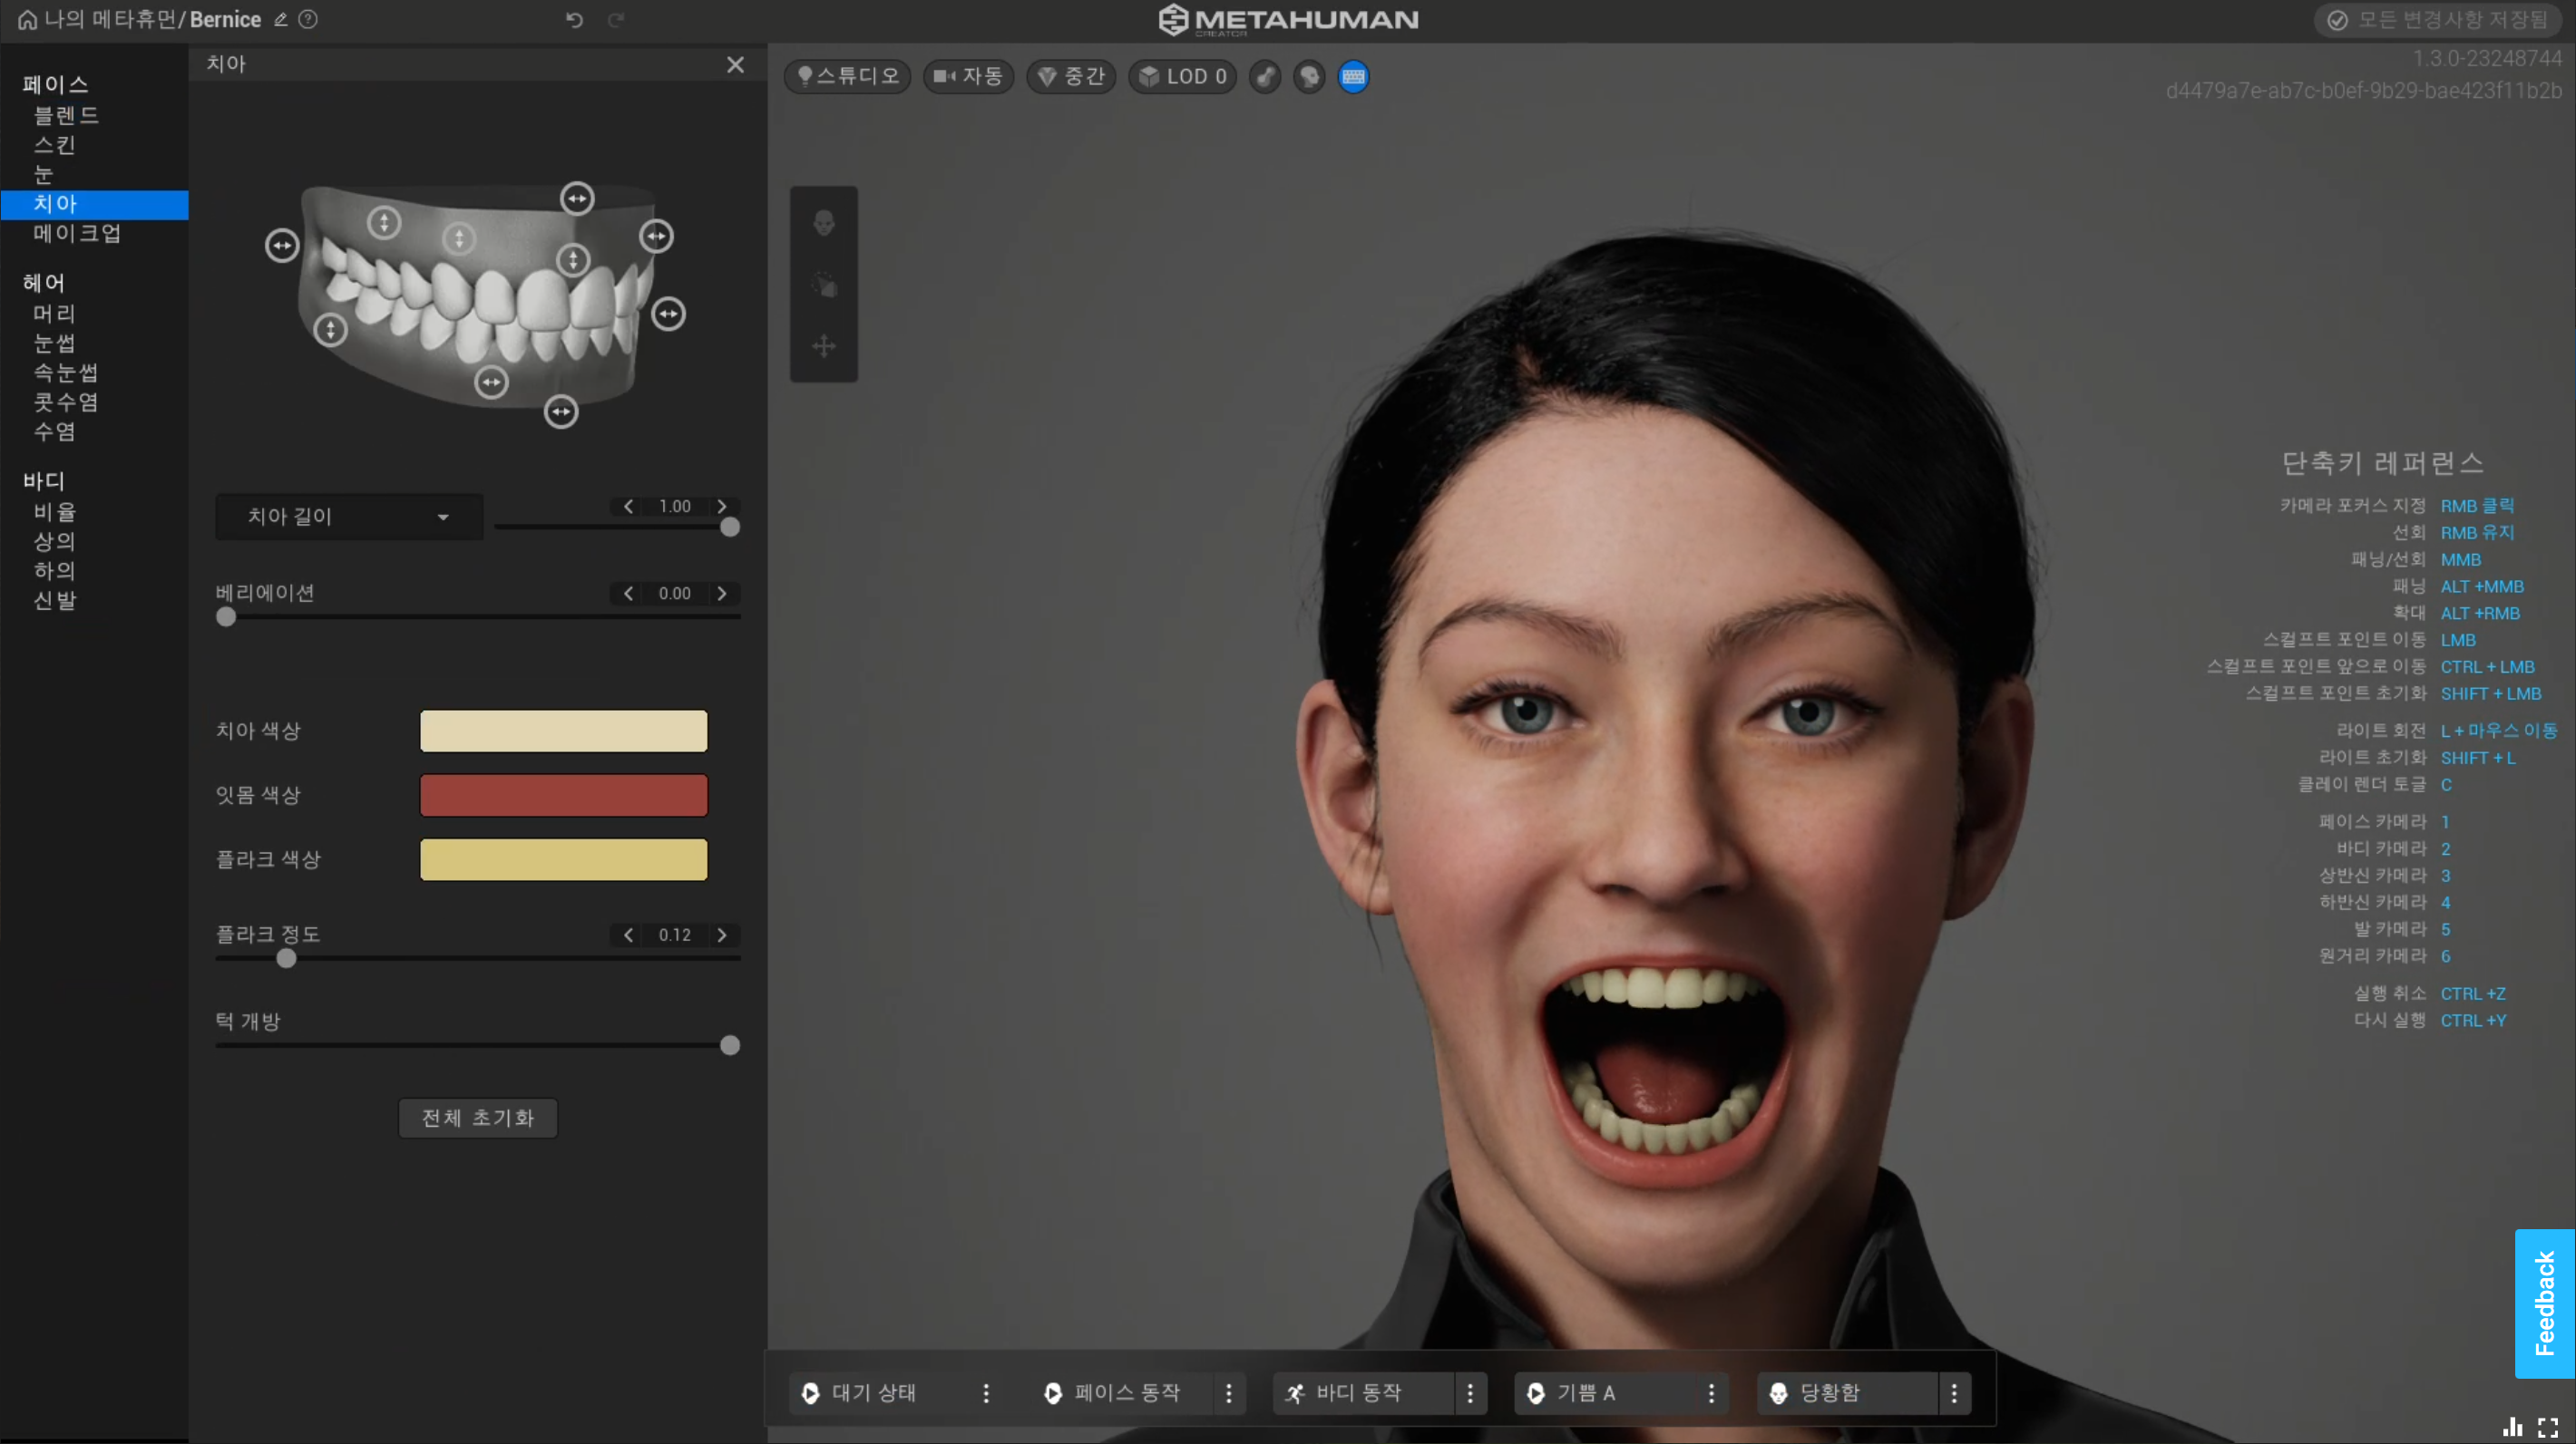Open the 잇몸 색상 red color swatch
Viewport: 2576px width, 1444px height.
(563, 796)
